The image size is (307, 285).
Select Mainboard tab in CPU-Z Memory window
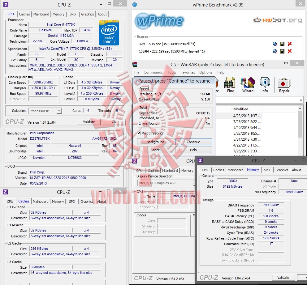coord(236,170)
